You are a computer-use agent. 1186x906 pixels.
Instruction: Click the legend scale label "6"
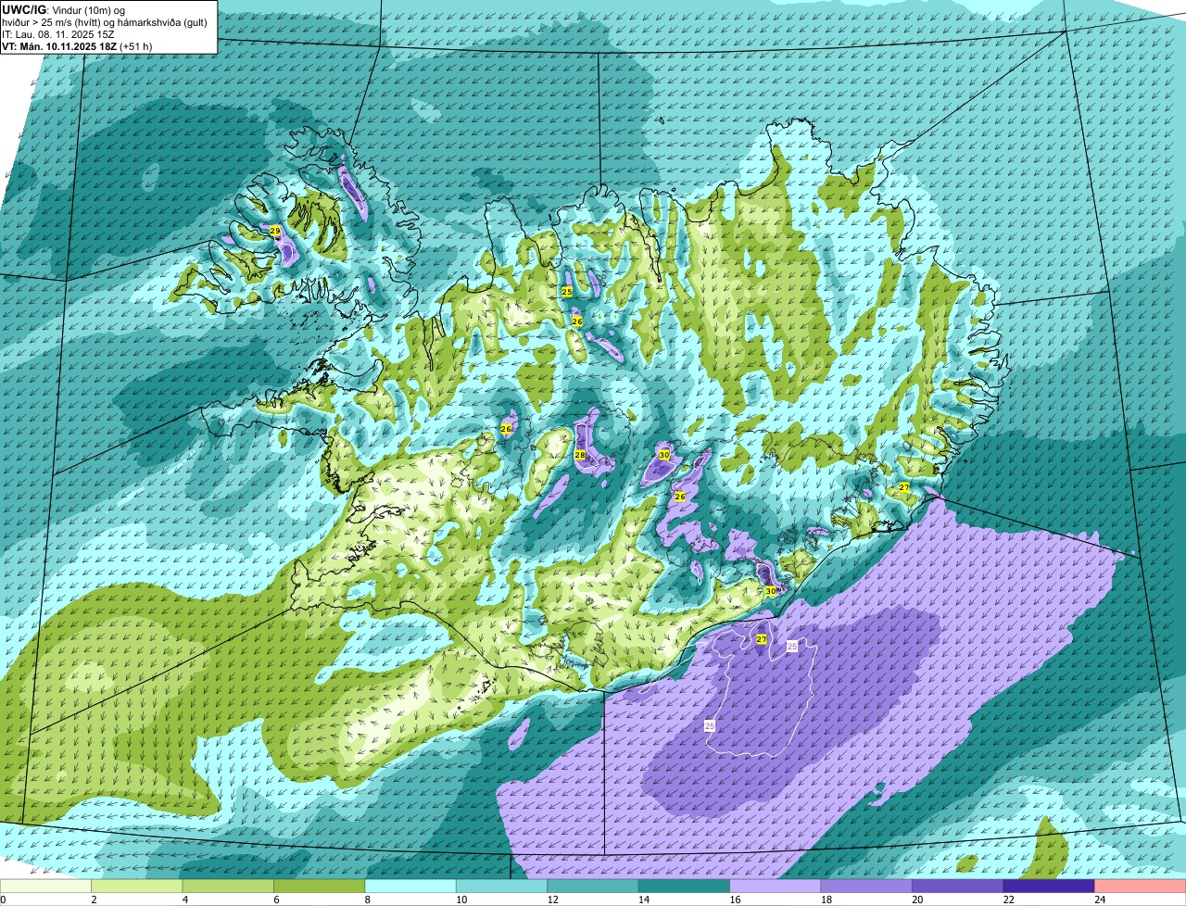(x=276, y=900)
